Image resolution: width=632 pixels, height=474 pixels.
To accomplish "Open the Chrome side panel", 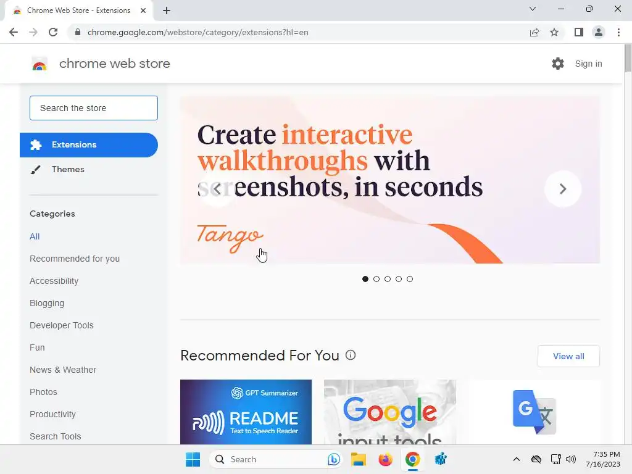I will coord(579,32).
